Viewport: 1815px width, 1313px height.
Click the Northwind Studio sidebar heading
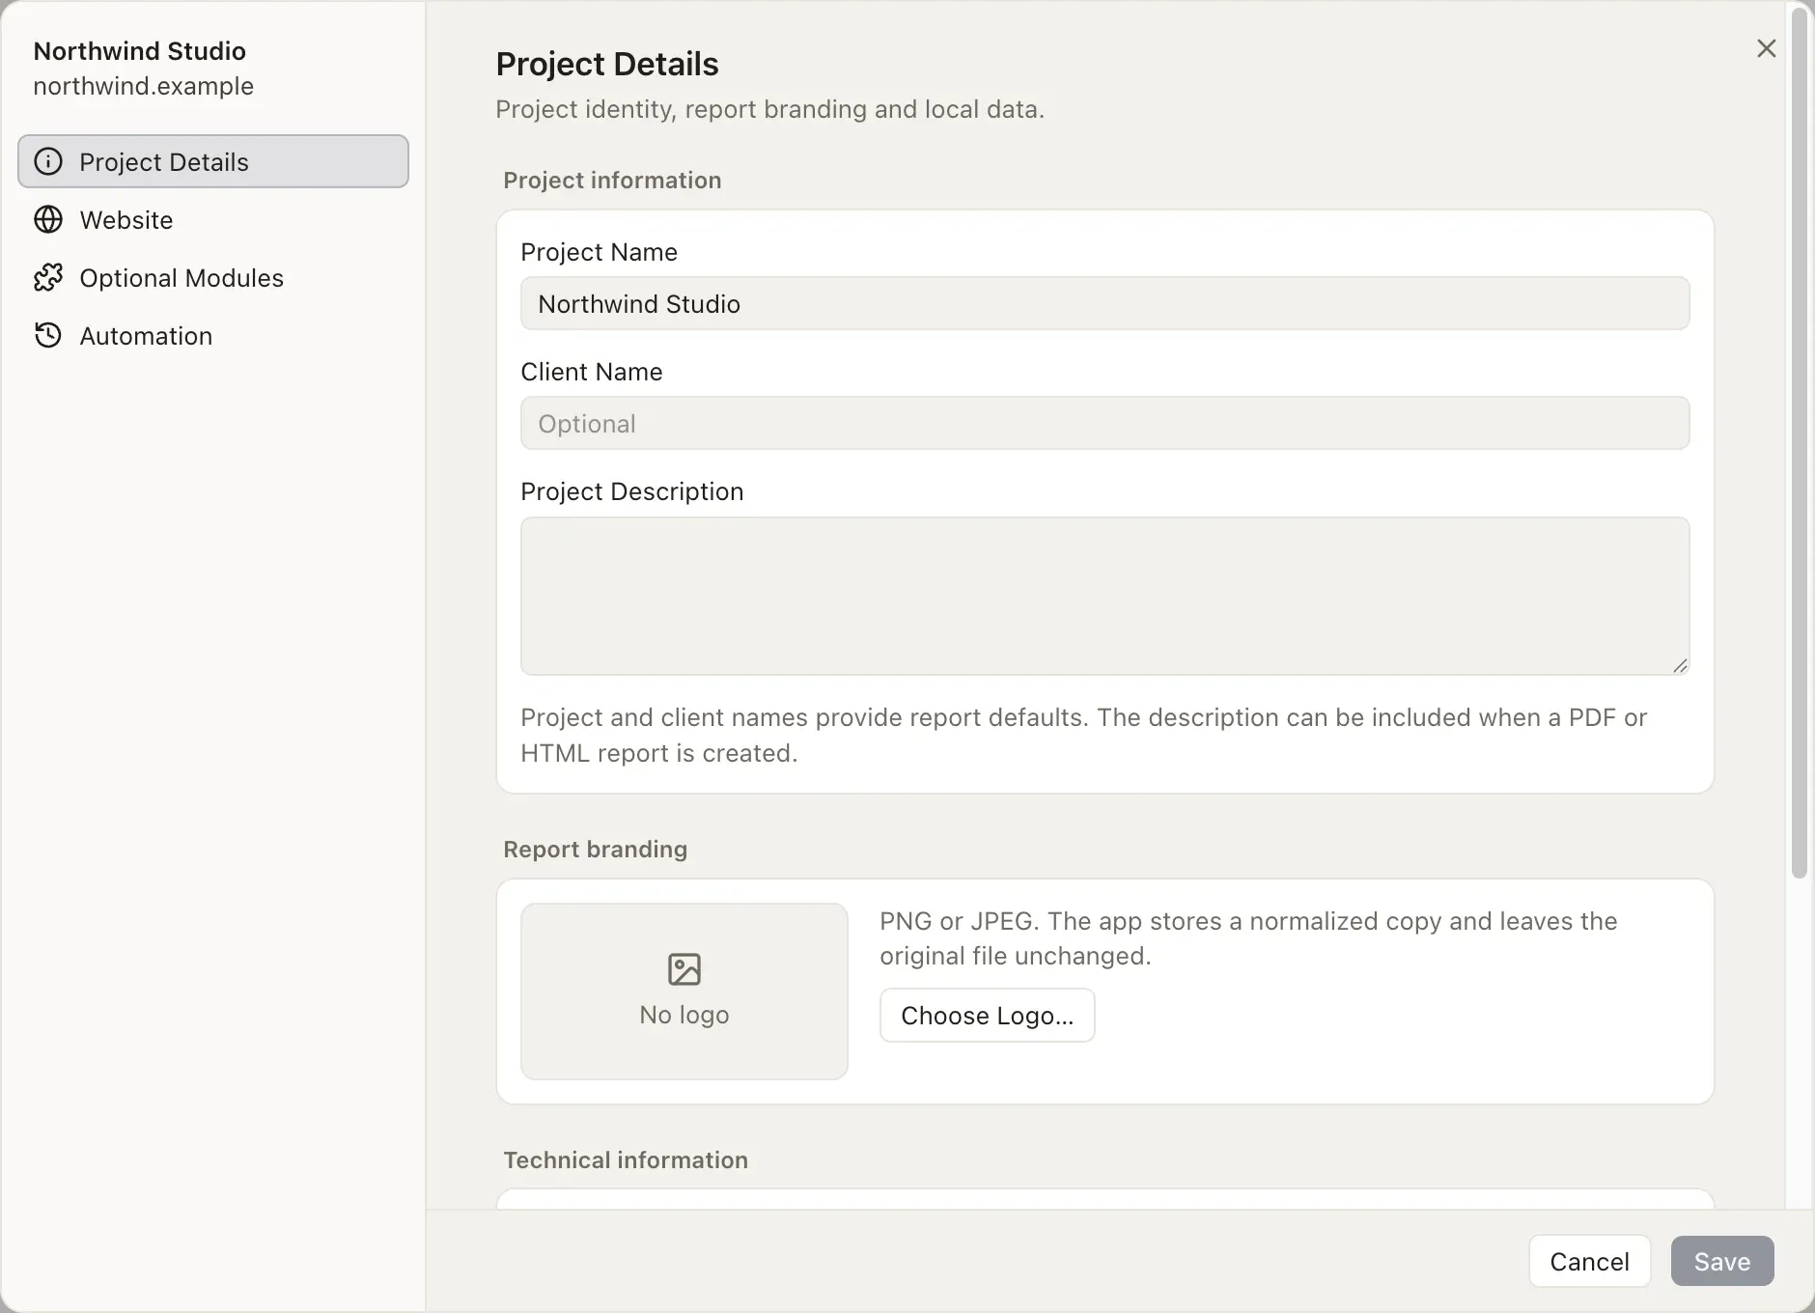[140, 51]
